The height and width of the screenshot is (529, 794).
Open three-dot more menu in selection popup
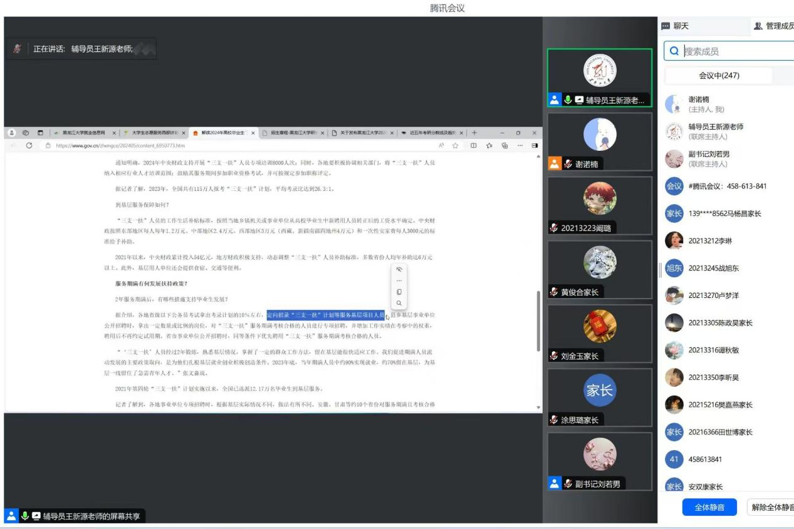[399, 280]
